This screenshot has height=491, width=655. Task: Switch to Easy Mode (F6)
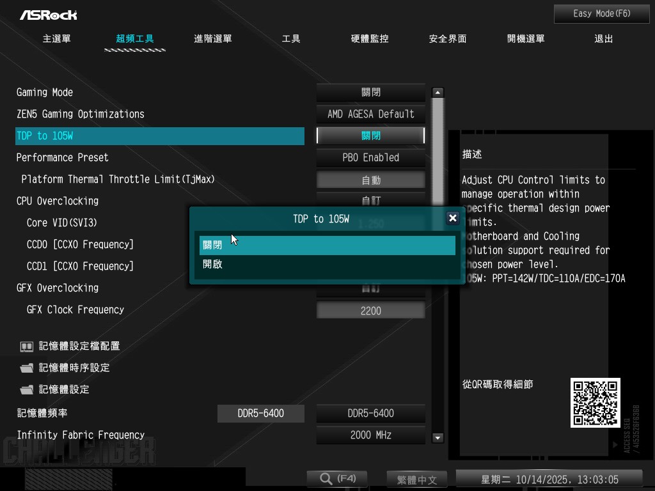[x=601, y=13]
